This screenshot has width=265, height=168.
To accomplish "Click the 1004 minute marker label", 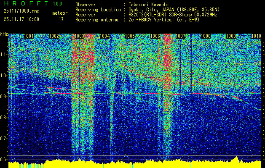I will pyautogui.click(x=105, y=36).
